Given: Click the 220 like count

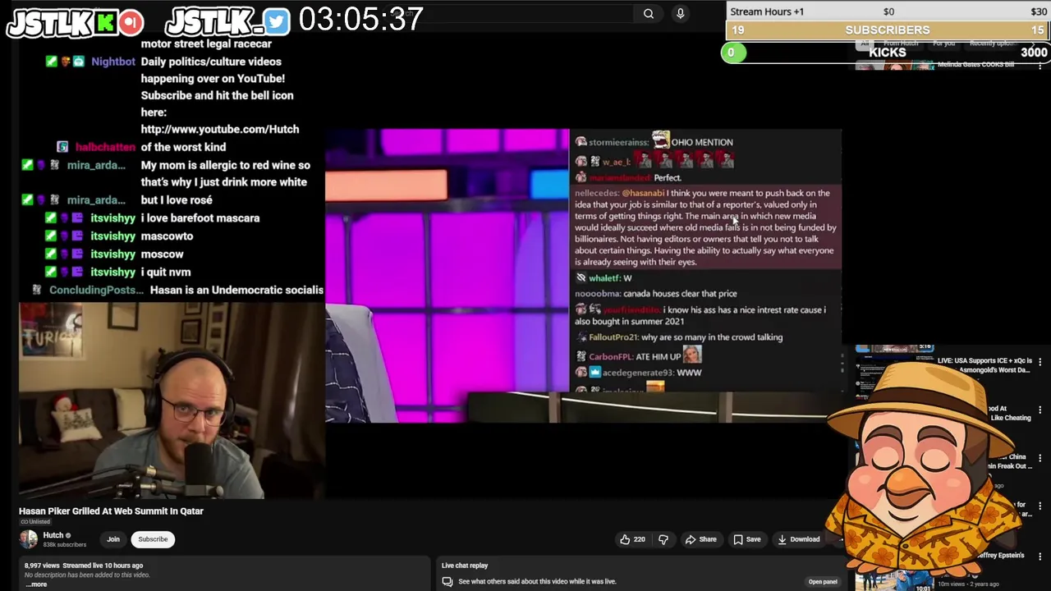Looking at the screenshot, I should (640, 539).
